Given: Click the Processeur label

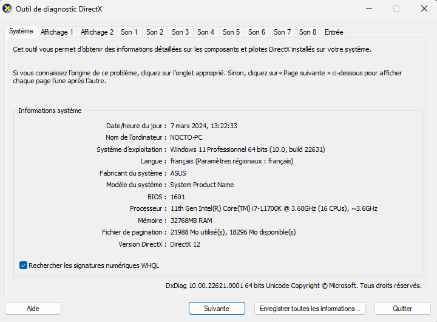Looking at the screenshot, I should (x=147, y=208).
